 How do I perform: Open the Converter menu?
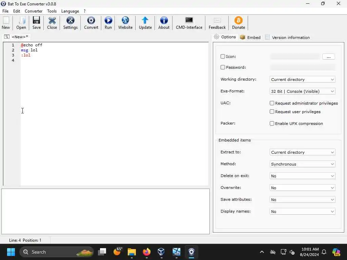click(34, 11)
